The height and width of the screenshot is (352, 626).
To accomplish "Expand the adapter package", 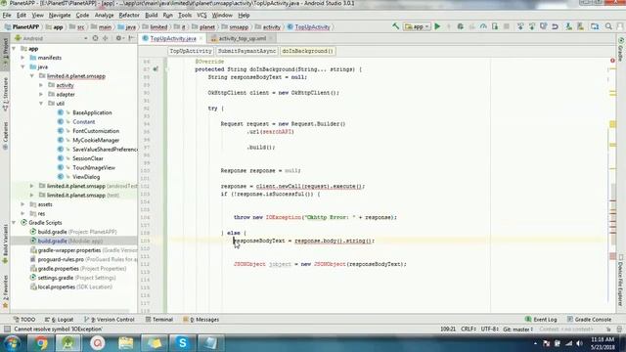I will (41, 95).
